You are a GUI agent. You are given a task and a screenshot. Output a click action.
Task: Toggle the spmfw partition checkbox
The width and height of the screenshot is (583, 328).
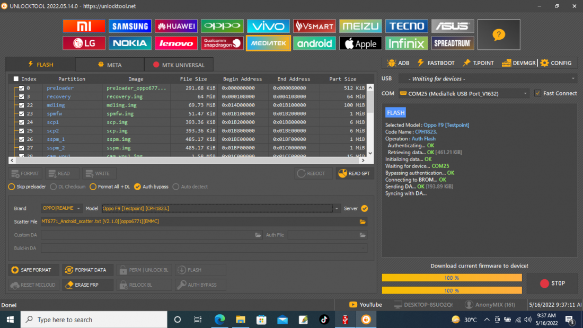pos(22,114)
